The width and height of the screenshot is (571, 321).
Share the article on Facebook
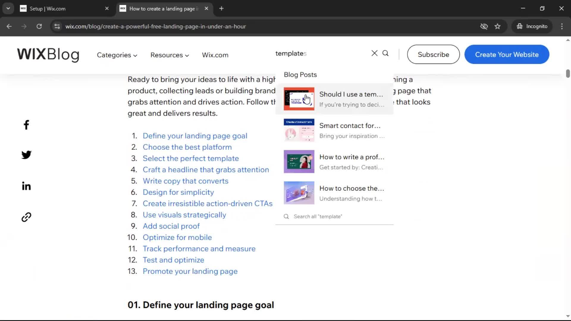coord(26,125)
